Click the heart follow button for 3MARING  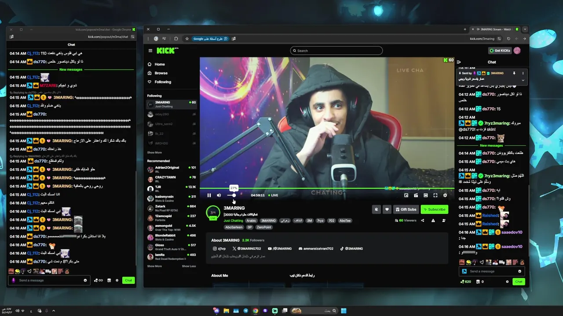tap(387, 209)
